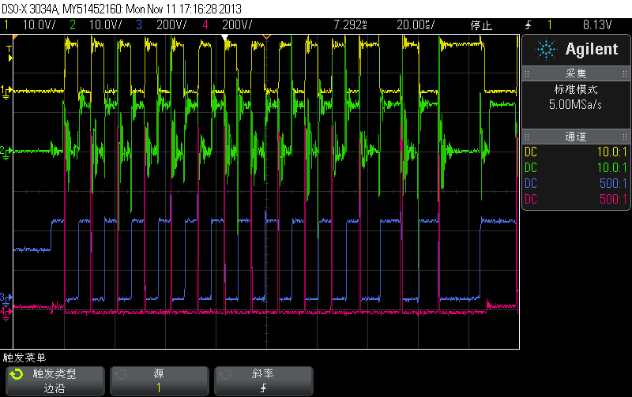Click the 8.13V trigger level readout
Viewport: 632px width, 397px height.
(x=597, y=25)
